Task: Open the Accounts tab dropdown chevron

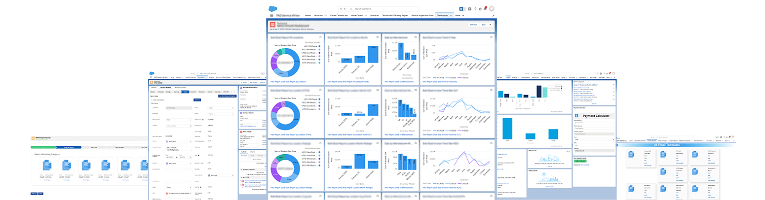Action: click(326, 16)
